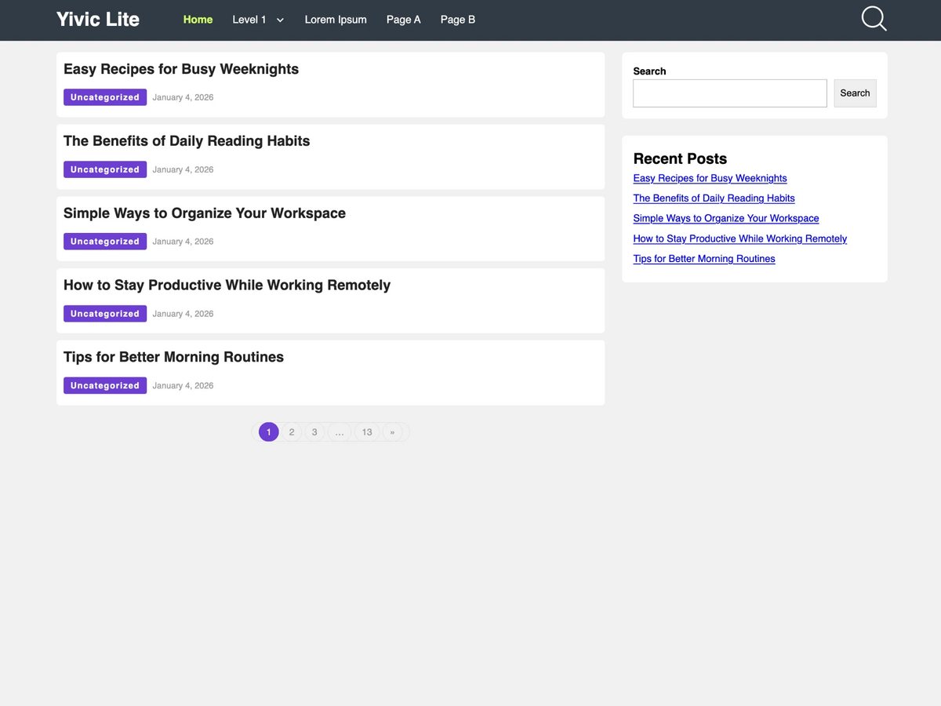Click the Search submit button
This screenshot has width=941, height=706.
pyautogui.click(x=855, y=93)
